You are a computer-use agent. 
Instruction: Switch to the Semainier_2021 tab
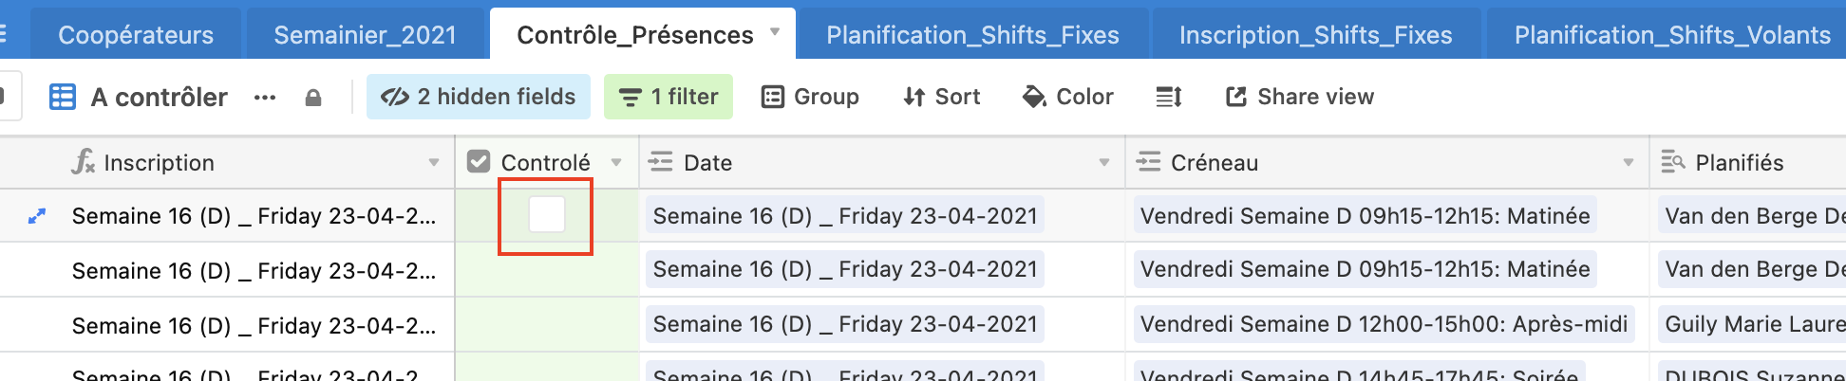click(366, 34)
